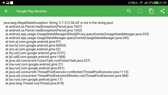
Task: Tap the network speed 674b/s indicator
Action: pyautogui.click(x=133, y=3)
